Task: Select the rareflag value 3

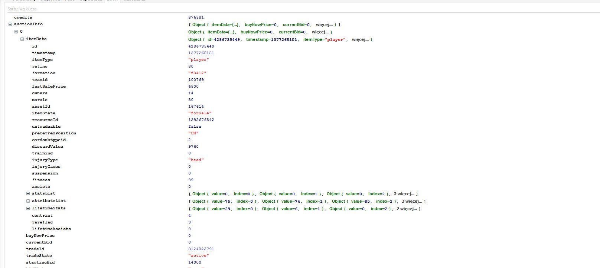Action: pos(189,222)
